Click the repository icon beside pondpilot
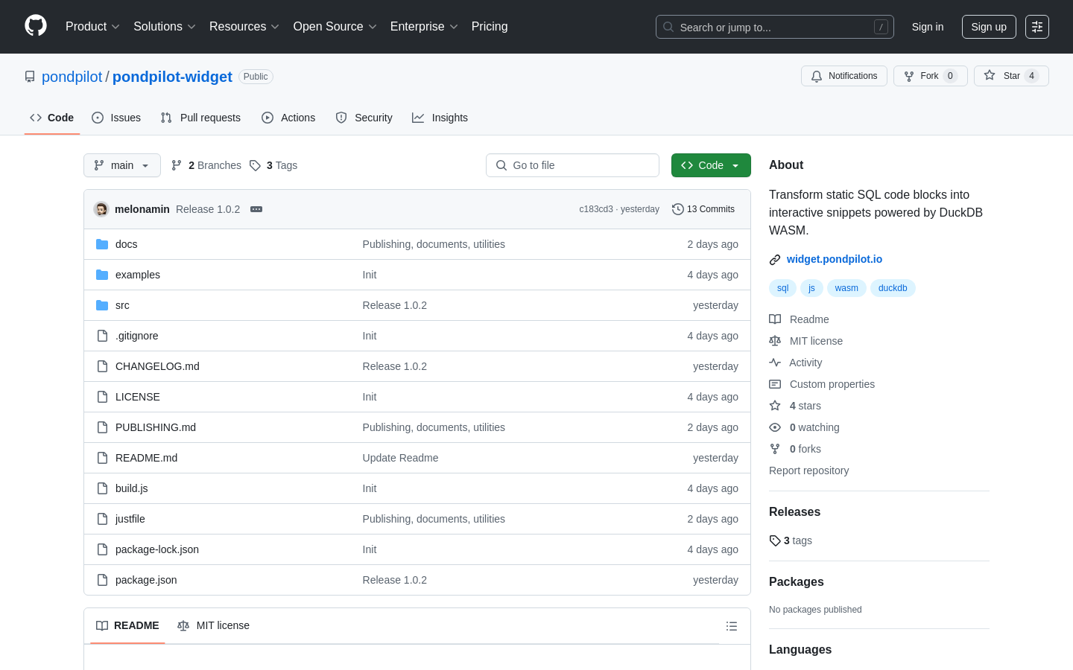Viewport: 1073px width, 670px height. [x=30, y=77]
